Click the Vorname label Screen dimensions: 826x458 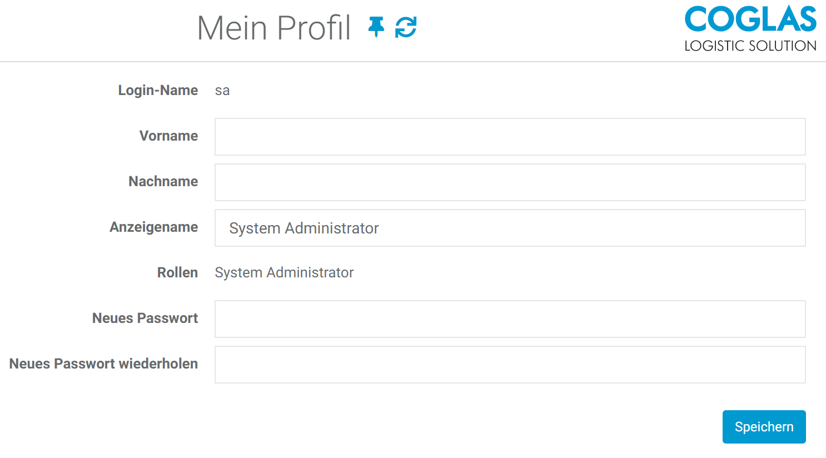(x=168, y=136)
